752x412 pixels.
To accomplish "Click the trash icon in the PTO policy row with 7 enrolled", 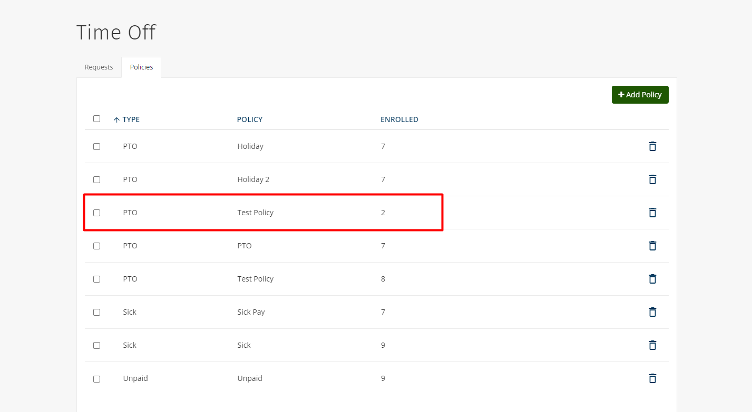I will click(652, 246).
